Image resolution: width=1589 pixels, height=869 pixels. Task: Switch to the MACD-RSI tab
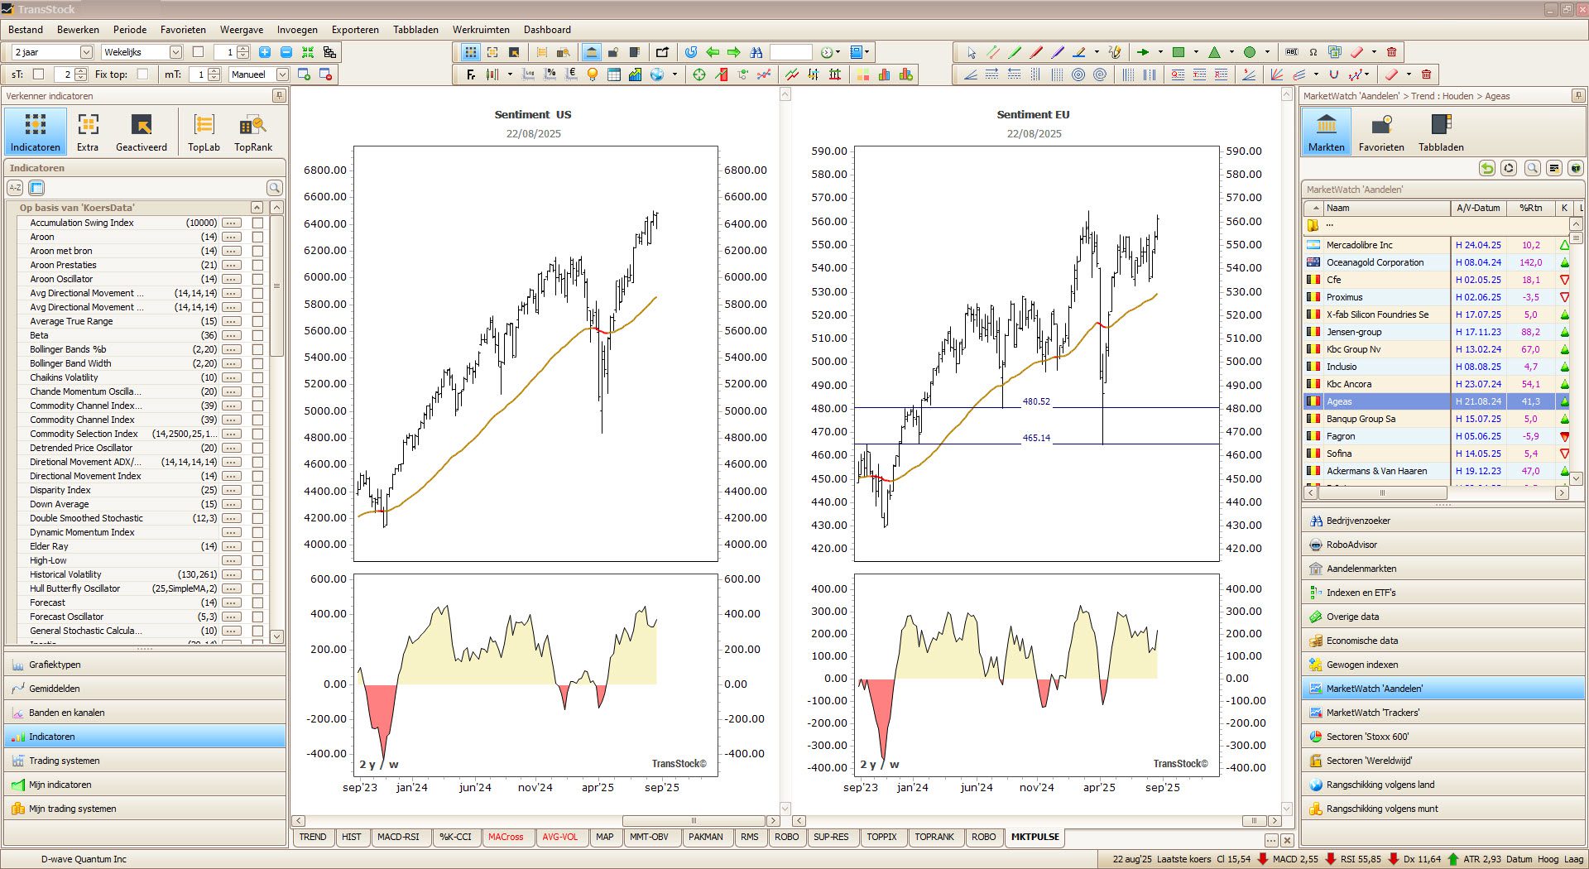point(398,837)
